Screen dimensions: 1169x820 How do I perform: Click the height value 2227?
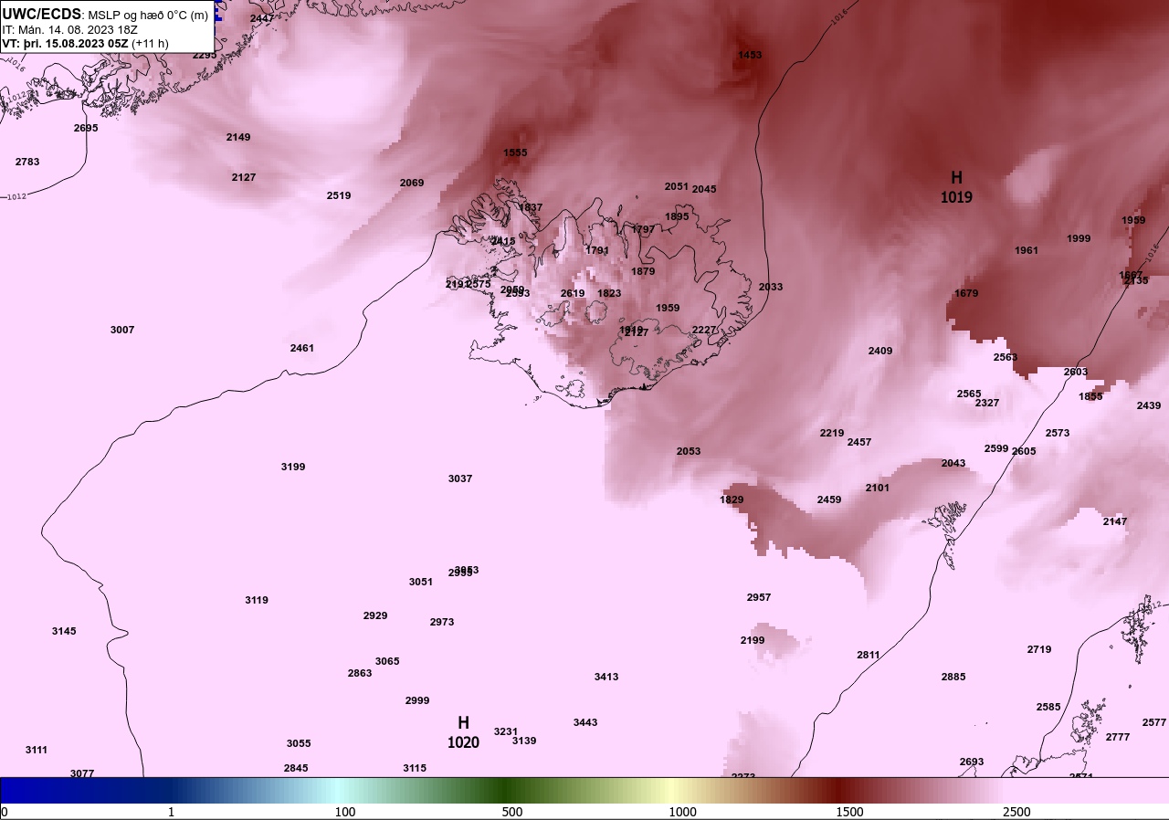(x=704, y=330)
